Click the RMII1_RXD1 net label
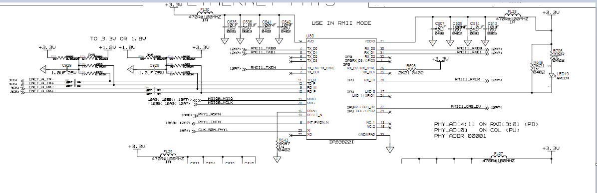 tap(469, 52)
